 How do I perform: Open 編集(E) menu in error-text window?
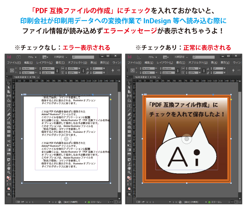(x=29, y=63)
